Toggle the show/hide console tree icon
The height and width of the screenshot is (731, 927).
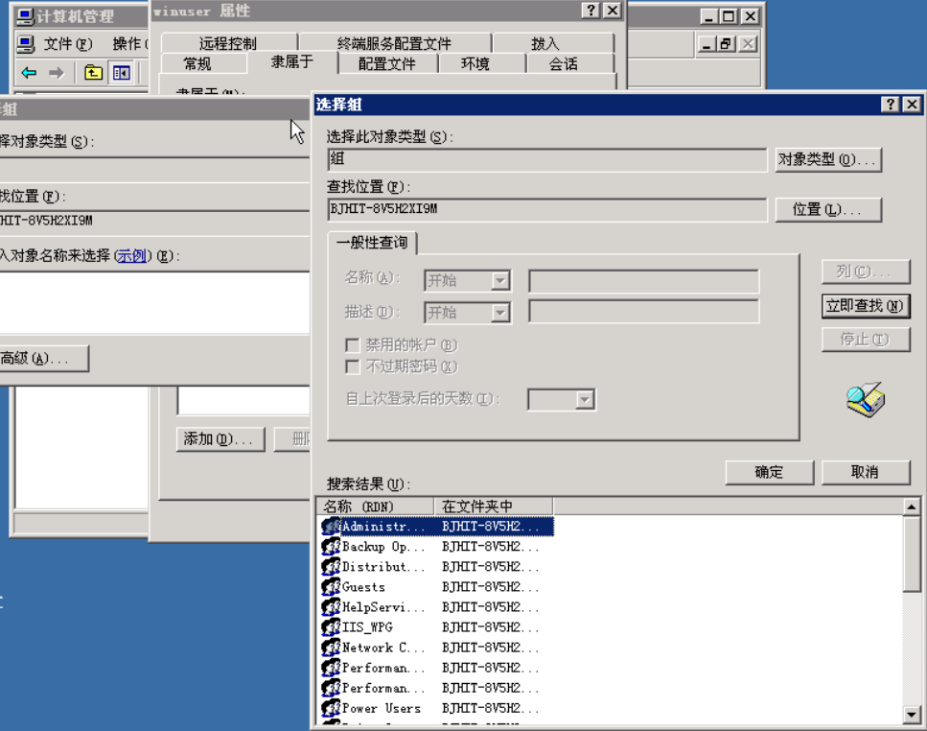(121, 73)
